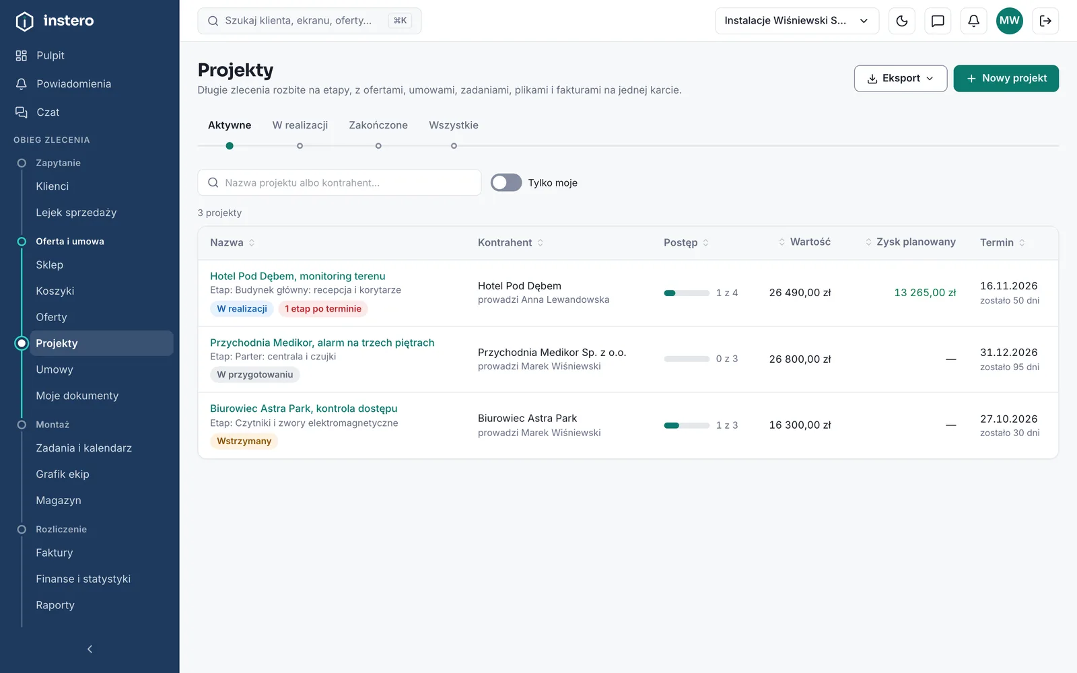
Task: Click the 1 etap po terminie badge
Action: coord(323,309)
